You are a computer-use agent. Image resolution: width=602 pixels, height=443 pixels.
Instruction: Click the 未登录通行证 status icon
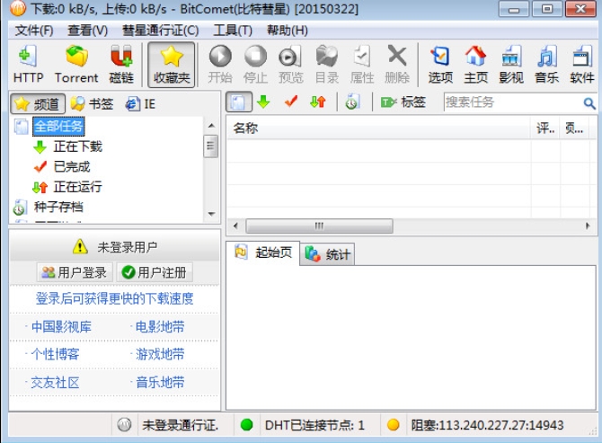(x=124, y=424)
